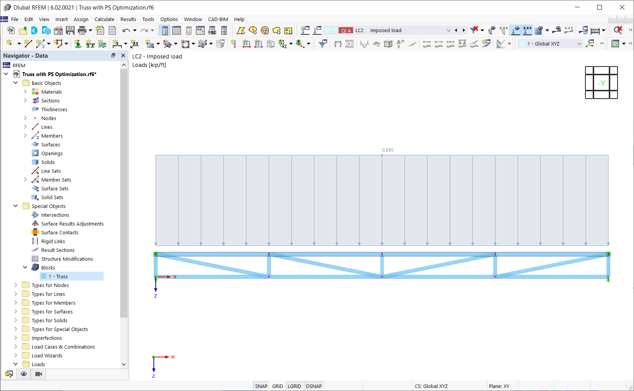The image size is (634, 391).
Task: Open the Imposed load case dropdown
Action: [x=448, y=30]
